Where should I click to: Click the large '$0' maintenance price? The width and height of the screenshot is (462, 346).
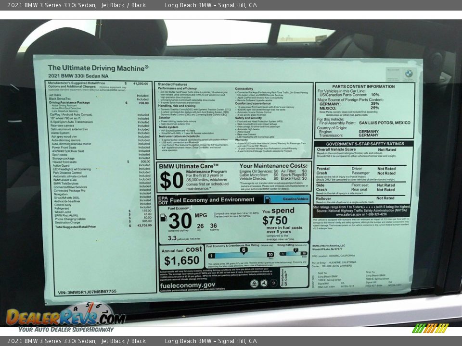coord(171,180)
